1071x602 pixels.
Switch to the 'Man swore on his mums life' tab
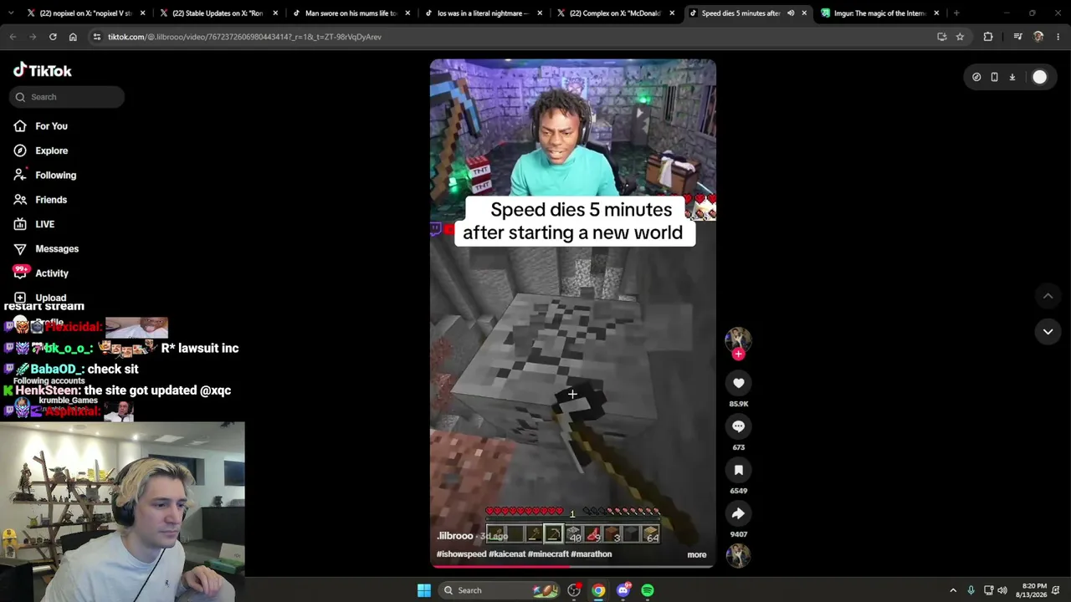(350, 13)
